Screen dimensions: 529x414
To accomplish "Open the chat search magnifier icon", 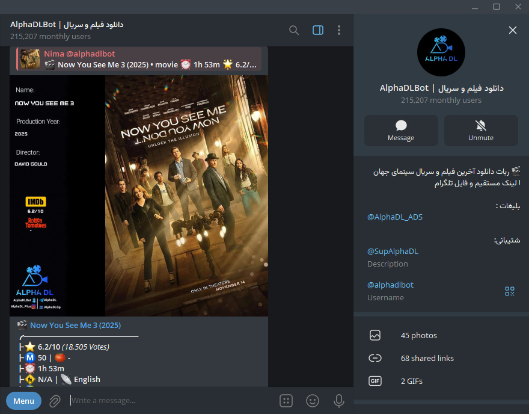I will 294,30.
